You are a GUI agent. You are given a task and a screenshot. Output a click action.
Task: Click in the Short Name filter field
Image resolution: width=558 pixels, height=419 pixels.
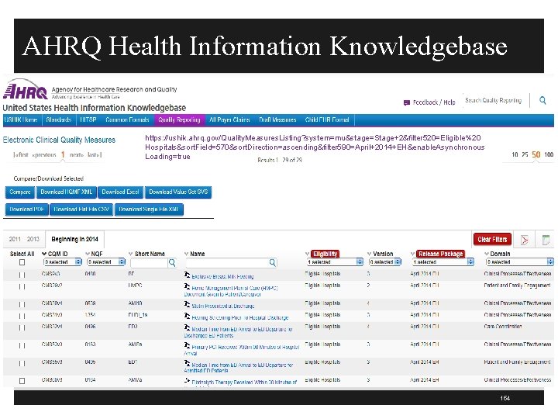[x=150, y=262]
